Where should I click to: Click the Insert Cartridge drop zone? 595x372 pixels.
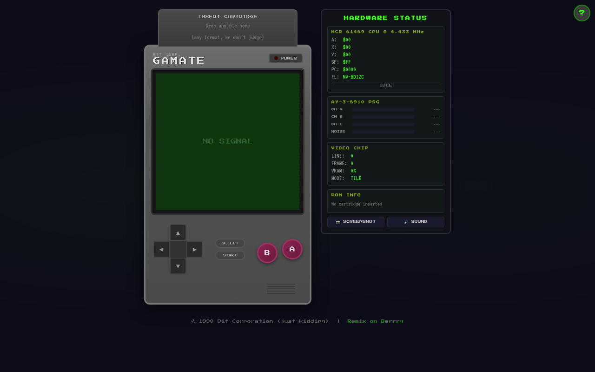[x=227, y=27]
